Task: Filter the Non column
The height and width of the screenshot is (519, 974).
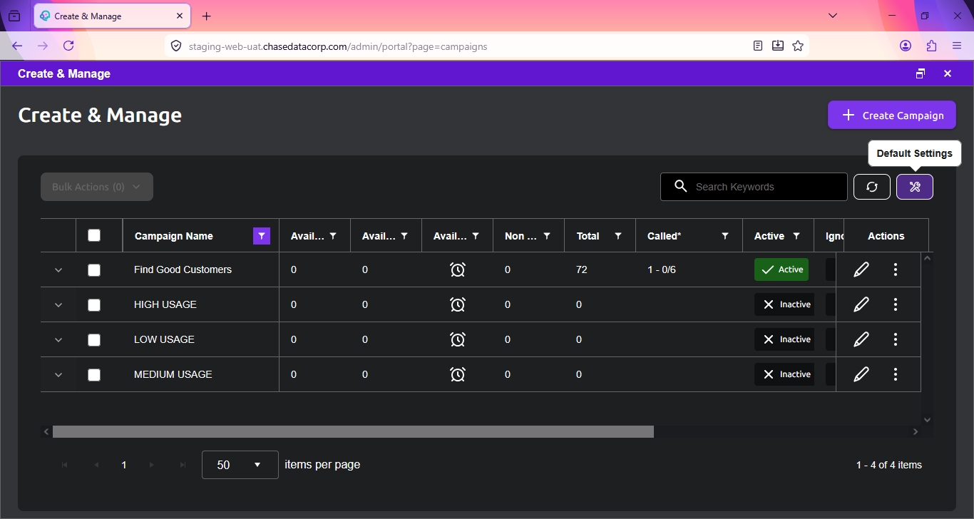Action: (547, 236)
